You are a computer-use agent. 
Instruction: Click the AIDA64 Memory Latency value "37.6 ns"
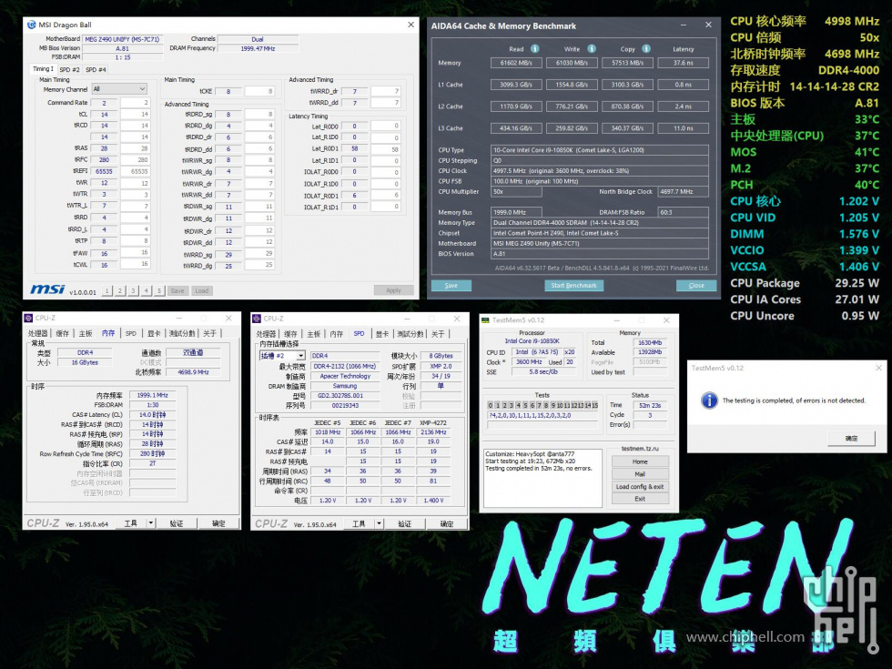[x=684, y=63]
